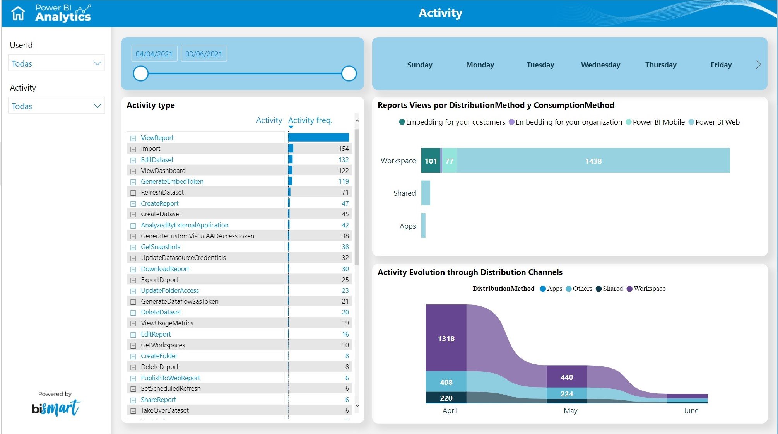Viewport: 778px width, 434px height.
Task: Click the home icon in header
Action: pyautogui.click(x=18, y=13)
